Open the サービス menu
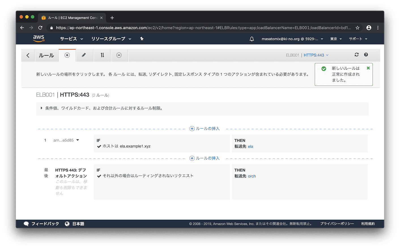Image resolution: width=400 pixels, height=249 pixels. tap(71, 39)
